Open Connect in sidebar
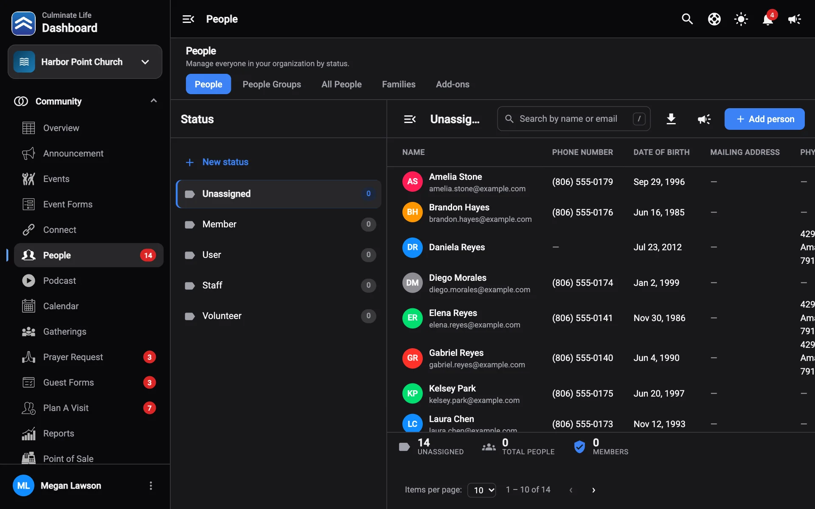Screen dimensions: 815x509 pyautogui.click(x=89, y=230)
